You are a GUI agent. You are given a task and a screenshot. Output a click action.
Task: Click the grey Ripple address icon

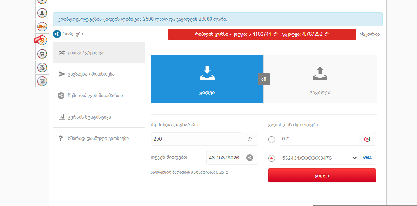61,96
